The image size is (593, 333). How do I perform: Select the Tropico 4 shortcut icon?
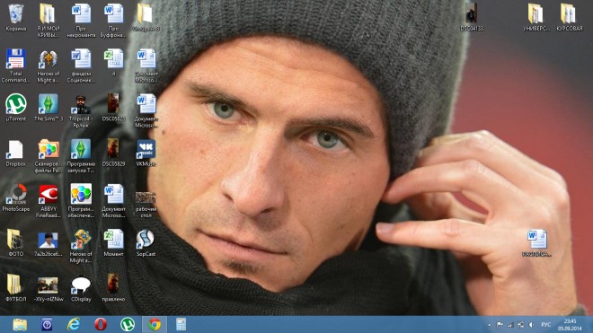tap(81, 110)
